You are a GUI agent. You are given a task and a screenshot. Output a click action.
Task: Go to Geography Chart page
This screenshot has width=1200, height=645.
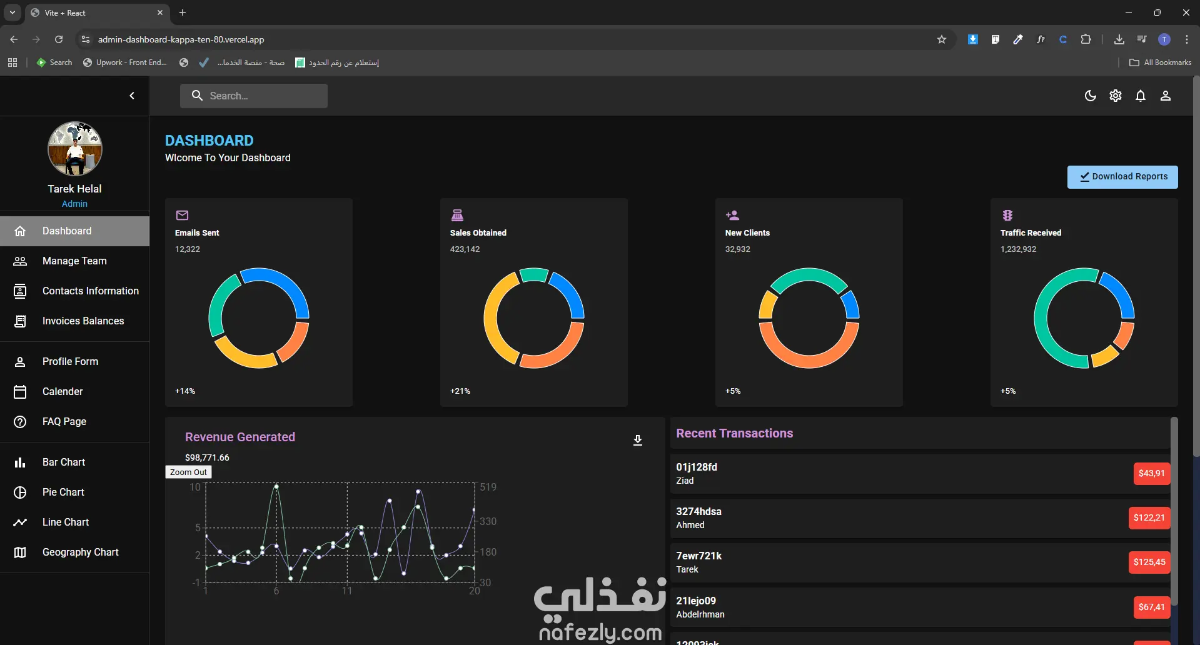coord(75,552)
